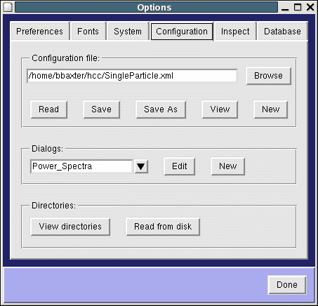318x306 pixels.
Task: Click Read from disk button
Action: point(163,227)
